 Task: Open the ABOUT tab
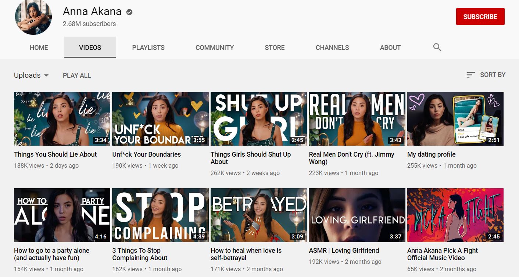(x=390, y=48)
